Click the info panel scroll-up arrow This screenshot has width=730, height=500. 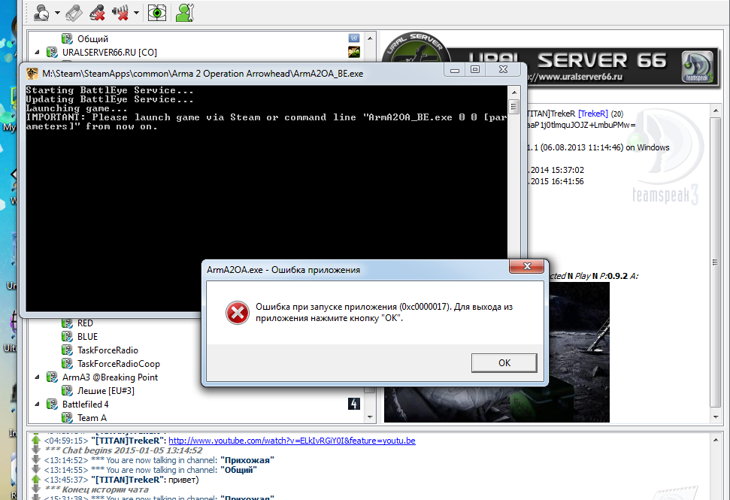coord(716,111)
